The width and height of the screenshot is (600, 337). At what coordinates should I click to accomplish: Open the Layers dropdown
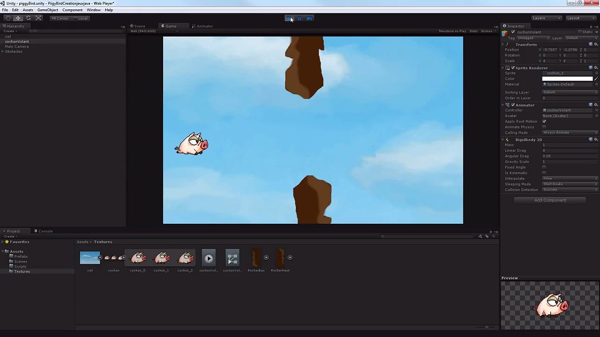(x=546, y=18)
